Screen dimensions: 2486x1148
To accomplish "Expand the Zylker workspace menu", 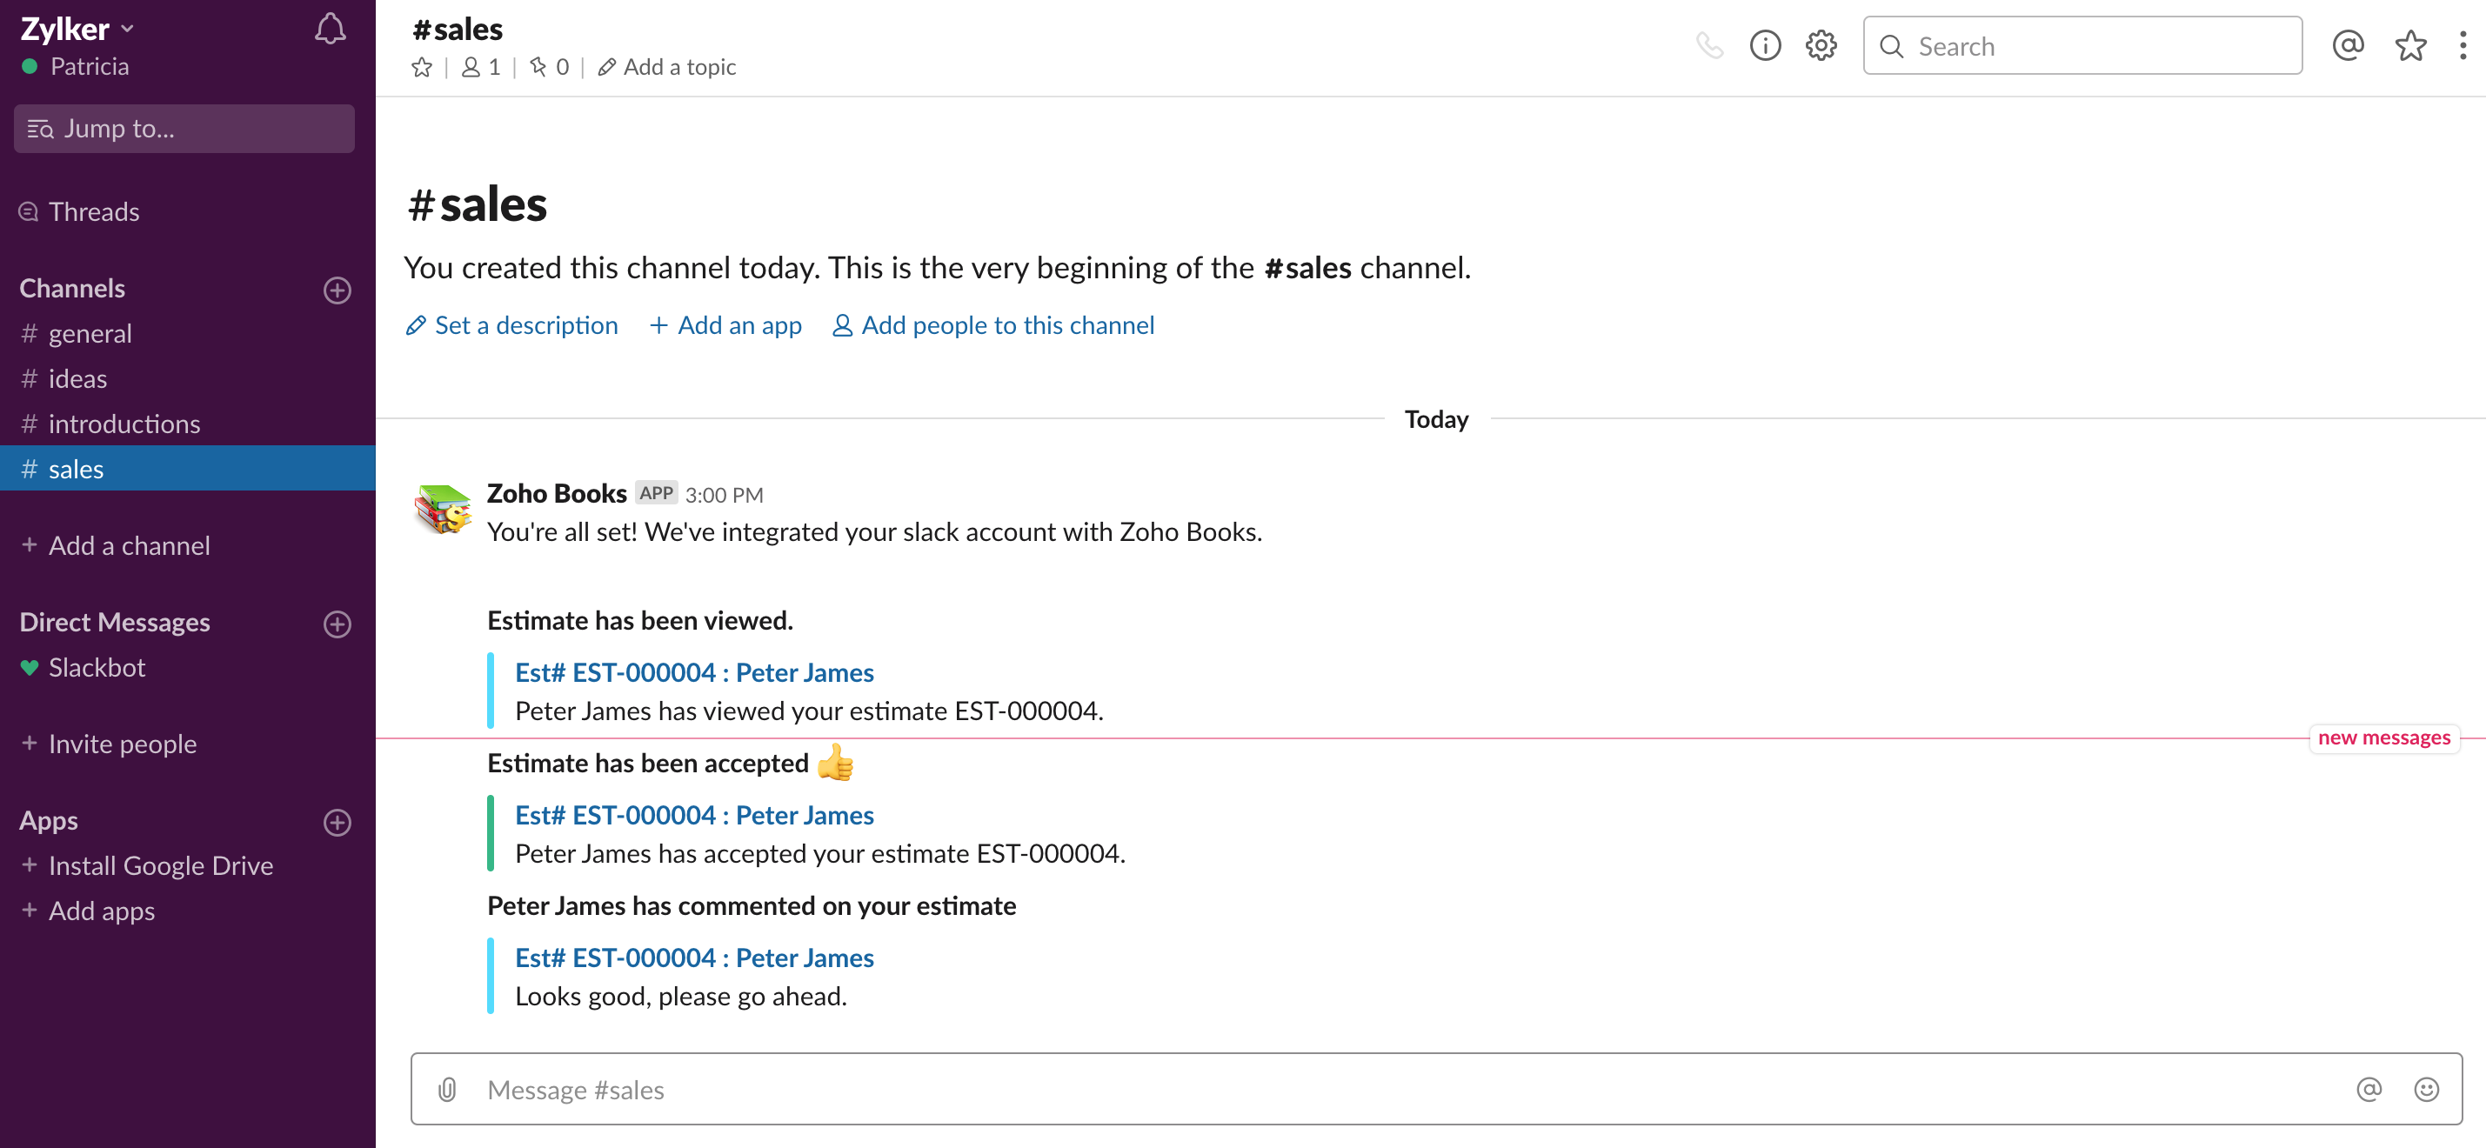I will [77, 29].
